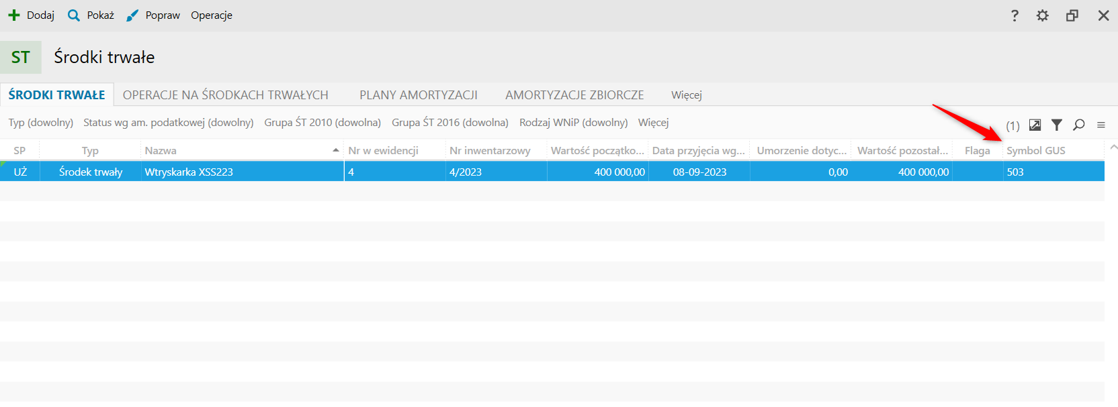This screenshot has width=1118, height=407.
Task: Sort by Wartość pozostała column
Action: coord(902,150)
